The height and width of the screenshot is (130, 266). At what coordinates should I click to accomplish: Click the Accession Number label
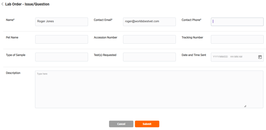[x=106, y=37]
